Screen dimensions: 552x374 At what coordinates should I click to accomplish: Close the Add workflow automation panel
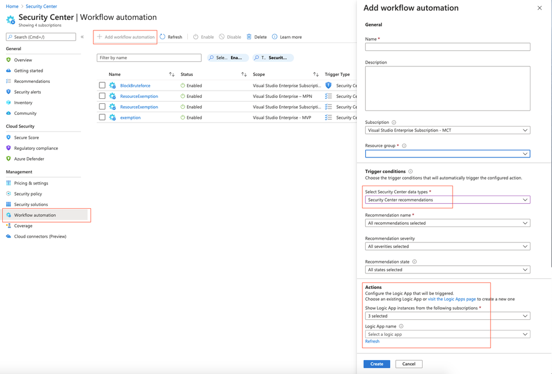(539, 8)
